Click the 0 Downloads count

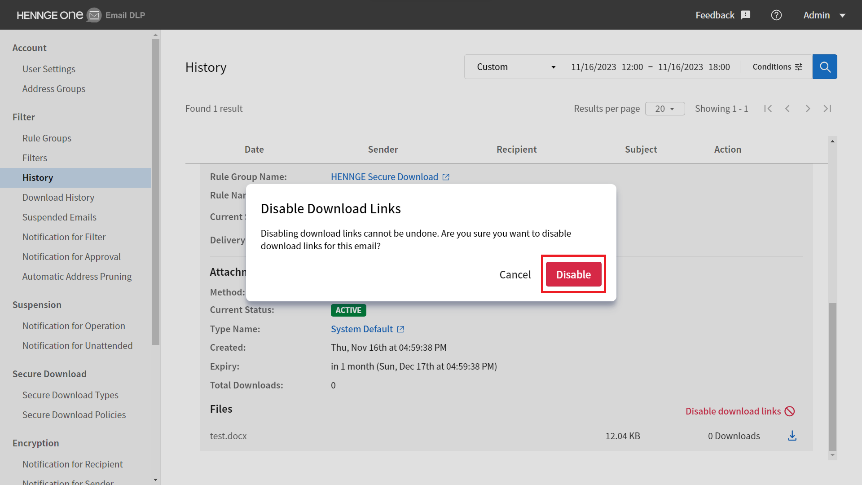coord(734,436)
